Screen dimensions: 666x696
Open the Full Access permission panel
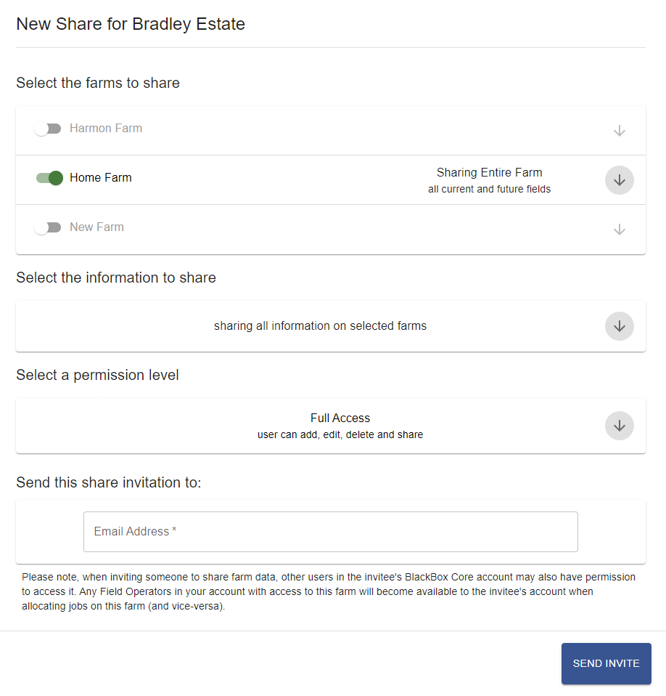coord(331,426)
